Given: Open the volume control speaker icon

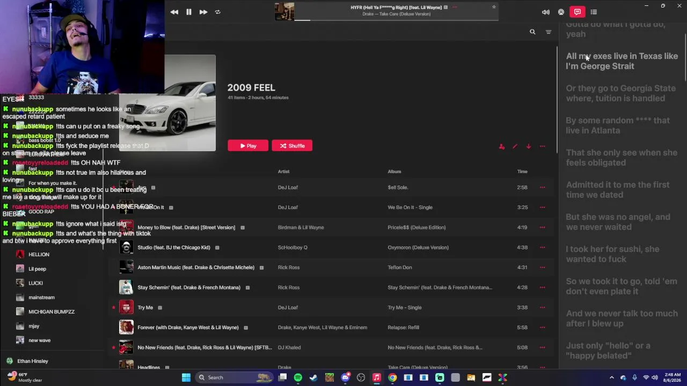Looking at the screenshot, I should 546,12.
